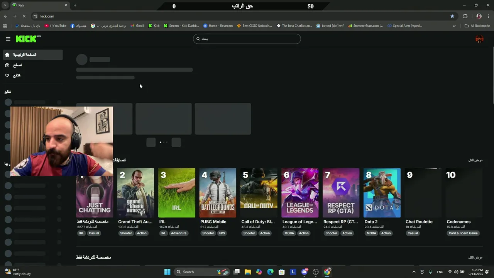494x278 pixels.
Task: Click View All link in chatting-only section
Action: click(x=475, y=258)
